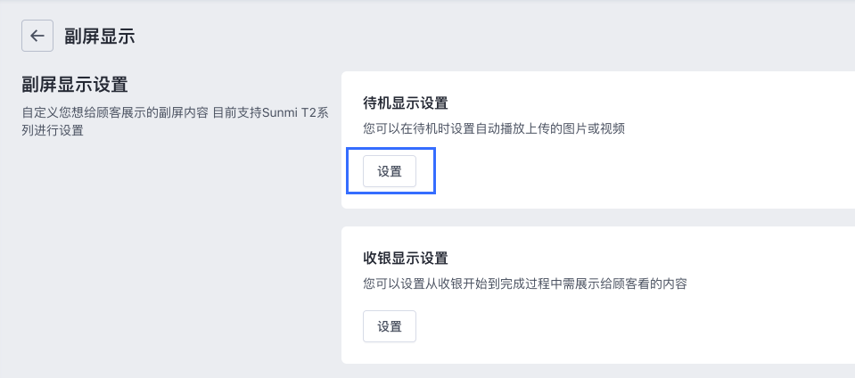Image resolution: width=855 pixels, height=378 pixels.
Task: Click the blank area of the cashier display card
Action: [654, 326]
